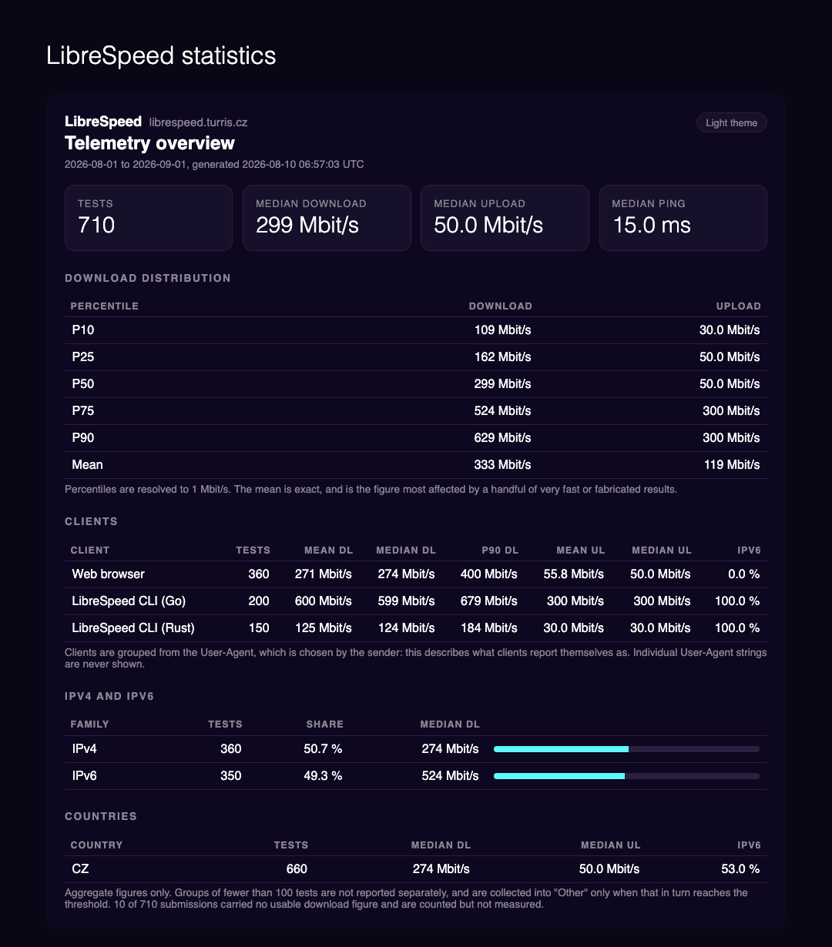Click the IPv4 and IPv6 section heading

pyautogui.click(x=109, y=697)
